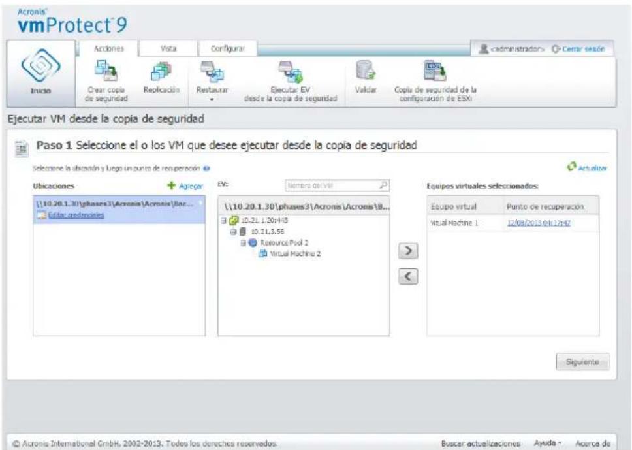Screen dimensions: 632x450
Task: Click Buscar actualizaciones link
Action: tap(481, 443)
